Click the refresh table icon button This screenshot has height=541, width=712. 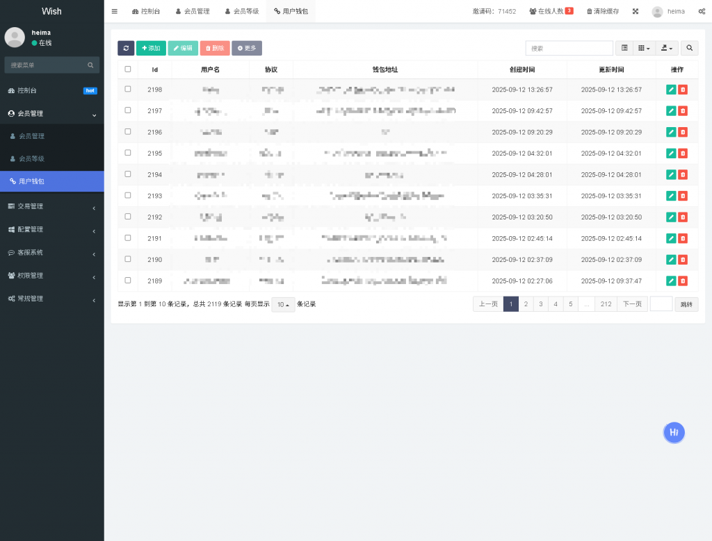126,48
